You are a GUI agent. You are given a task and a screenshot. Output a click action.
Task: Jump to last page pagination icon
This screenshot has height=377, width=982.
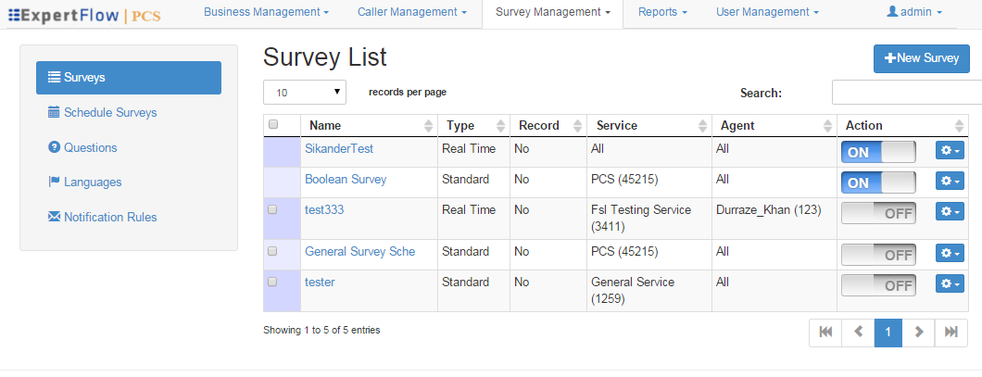tap(951, 333)
